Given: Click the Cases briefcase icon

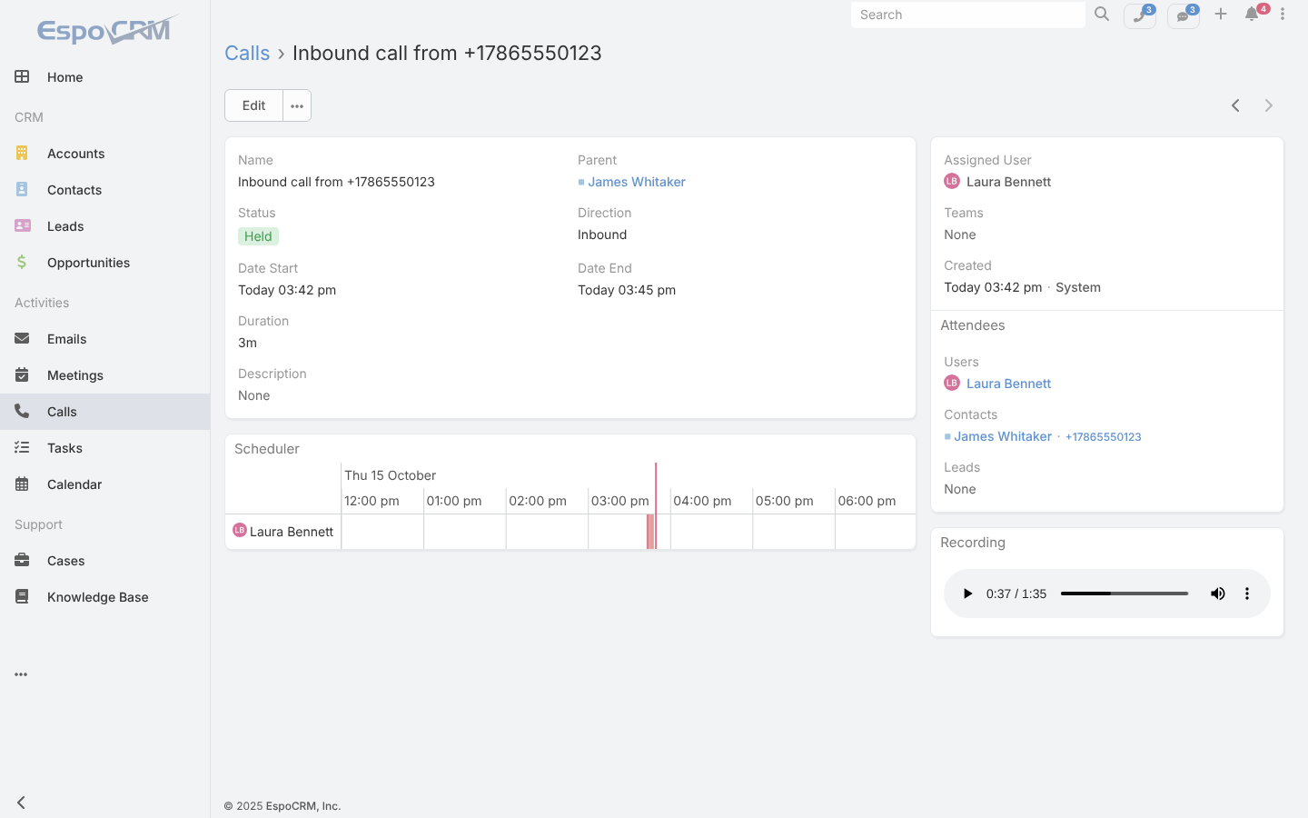Looking at the screenshot, I should click(22, 560).
